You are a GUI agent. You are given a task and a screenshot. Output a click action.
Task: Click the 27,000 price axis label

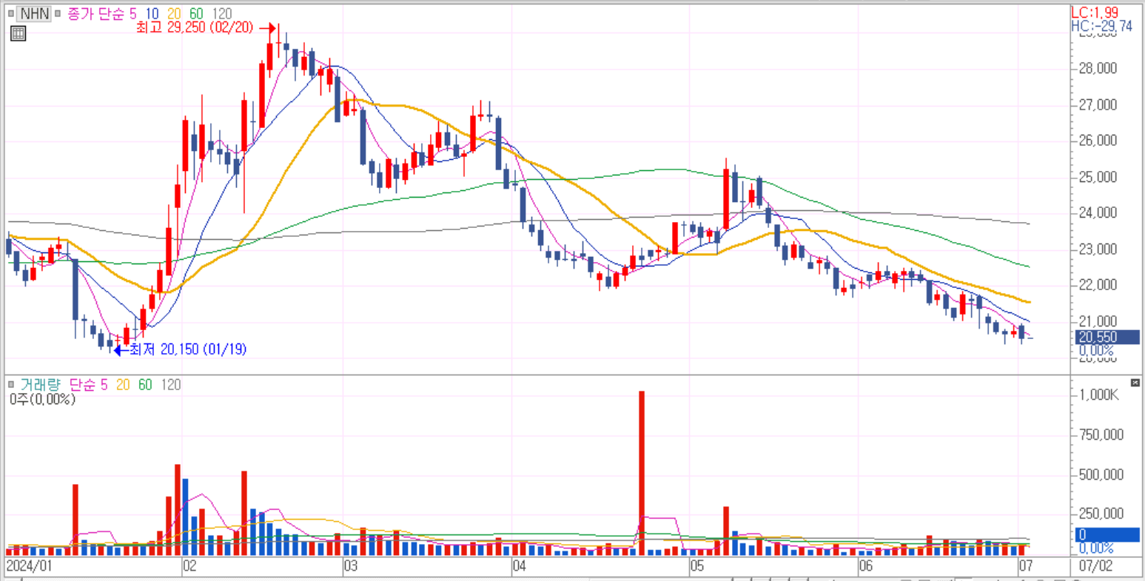pos(1097,104)
